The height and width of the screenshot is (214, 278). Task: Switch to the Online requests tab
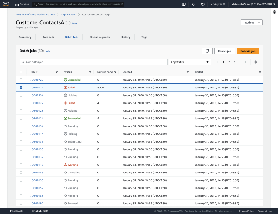(x=100, y=37)
